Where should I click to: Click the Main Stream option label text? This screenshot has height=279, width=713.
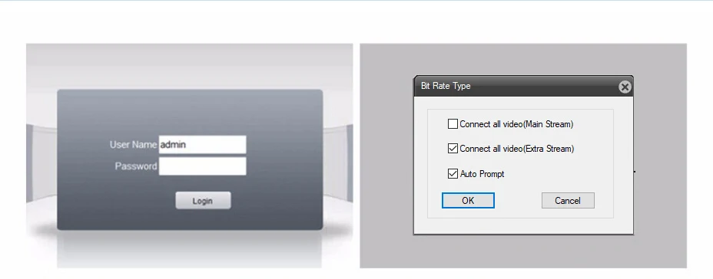coord(516,124)
